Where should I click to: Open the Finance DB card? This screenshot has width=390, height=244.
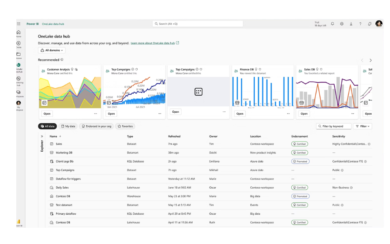(240, 113)
